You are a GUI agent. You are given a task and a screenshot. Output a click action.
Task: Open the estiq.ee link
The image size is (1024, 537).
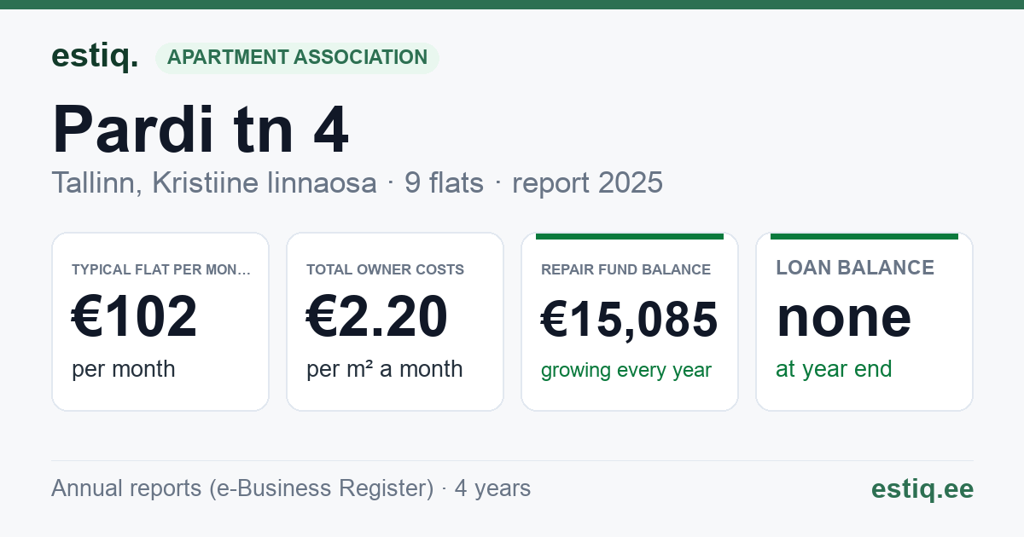point(922,488)
